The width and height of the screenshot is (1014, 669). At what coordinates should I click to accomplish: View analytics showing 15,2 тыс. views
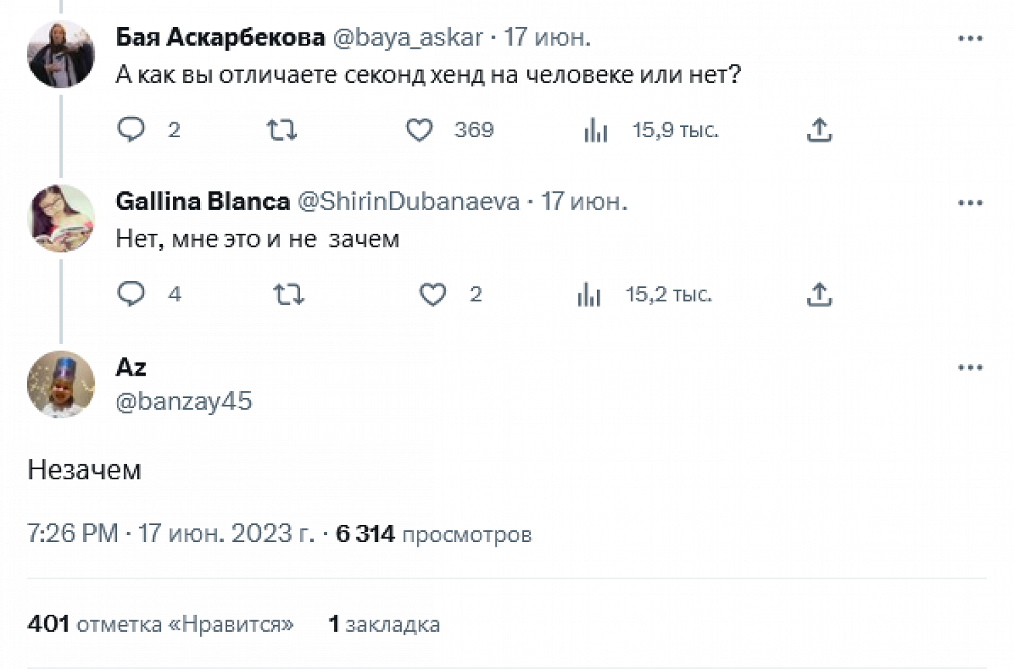pos(589,294)
